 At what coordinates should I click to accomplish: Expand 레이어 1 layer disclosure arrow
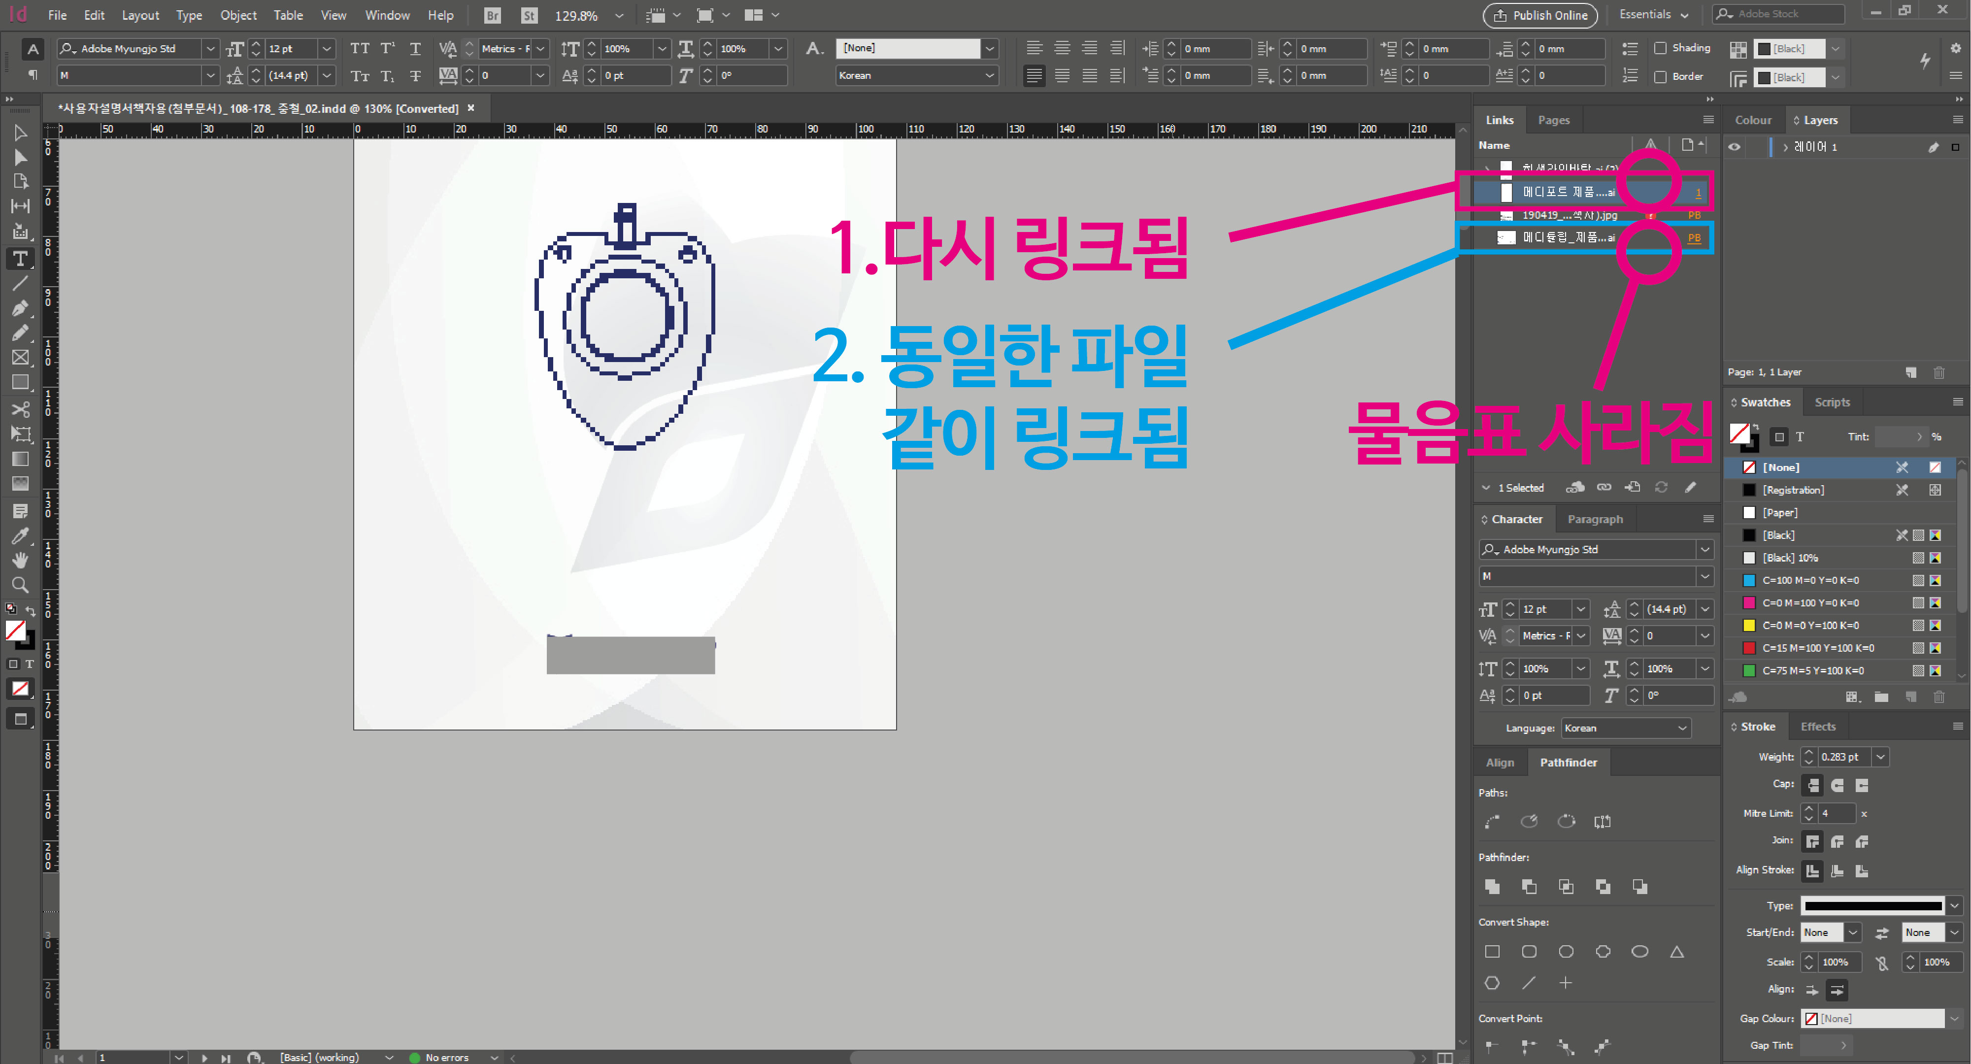click(1785, 147)
